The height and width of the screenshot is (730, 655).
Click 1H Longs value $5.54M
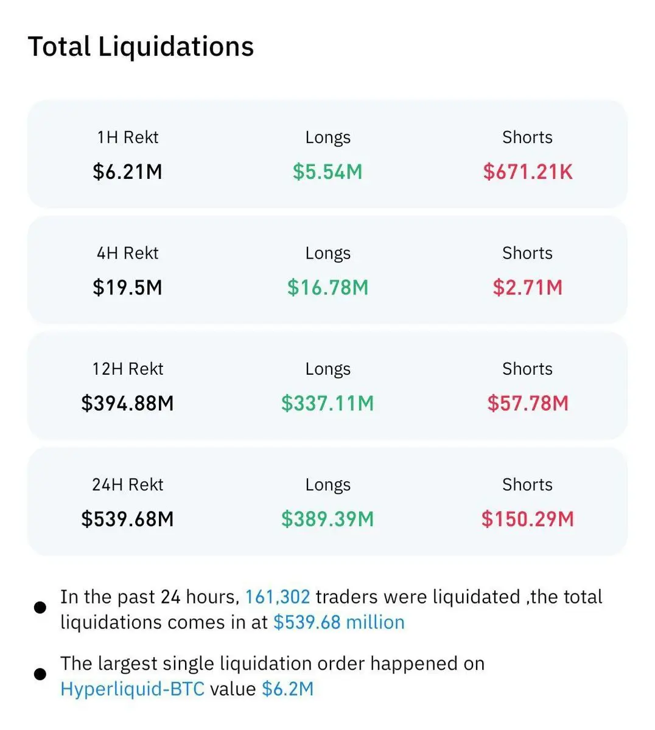pos(327,172)
